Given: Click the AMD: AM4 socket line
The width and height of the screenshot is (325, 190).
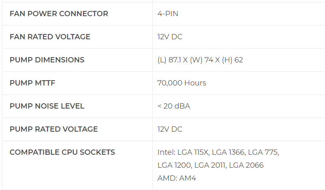Looking at the screenshot, I should click(x=177, y=178).
